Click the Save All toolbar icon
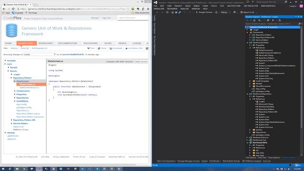This screenshot has height=171, width=304. pos(180,12)
